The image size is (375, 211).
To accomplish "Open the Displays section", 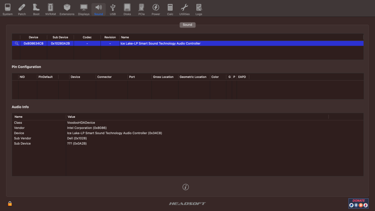I will [84, 10].
